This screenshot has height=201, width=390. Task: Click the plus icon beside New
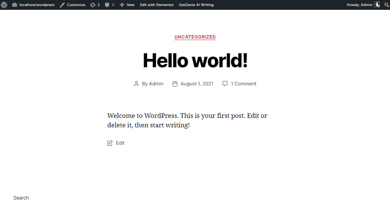[122, 5]
